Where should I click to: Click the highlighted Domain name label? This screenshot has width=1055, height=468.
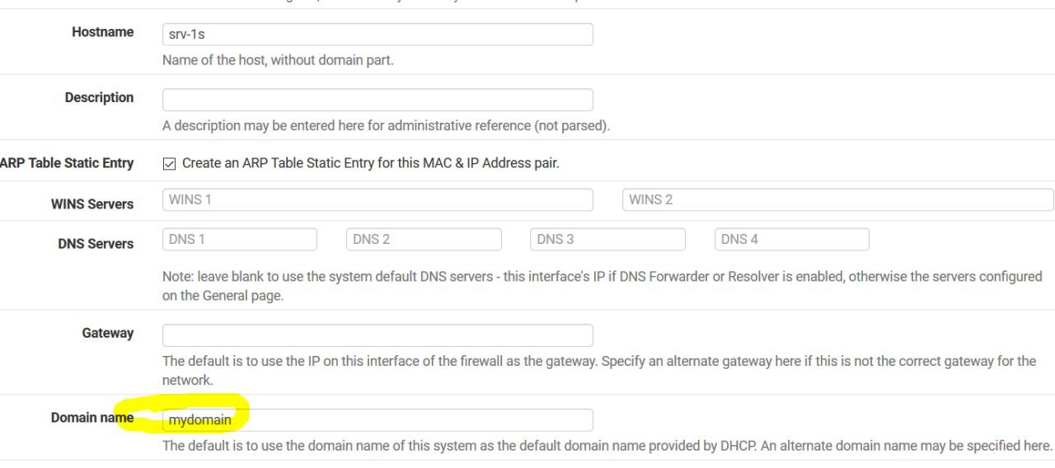tap(92, 418)
